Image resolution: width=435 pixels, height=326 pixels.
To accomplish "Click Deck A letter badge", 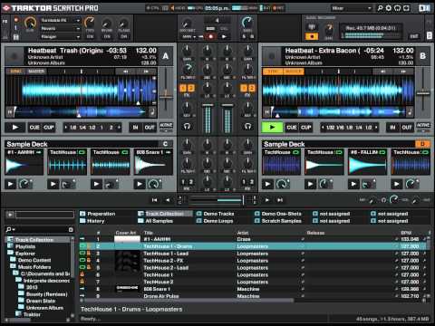I will tap(166, 56).
